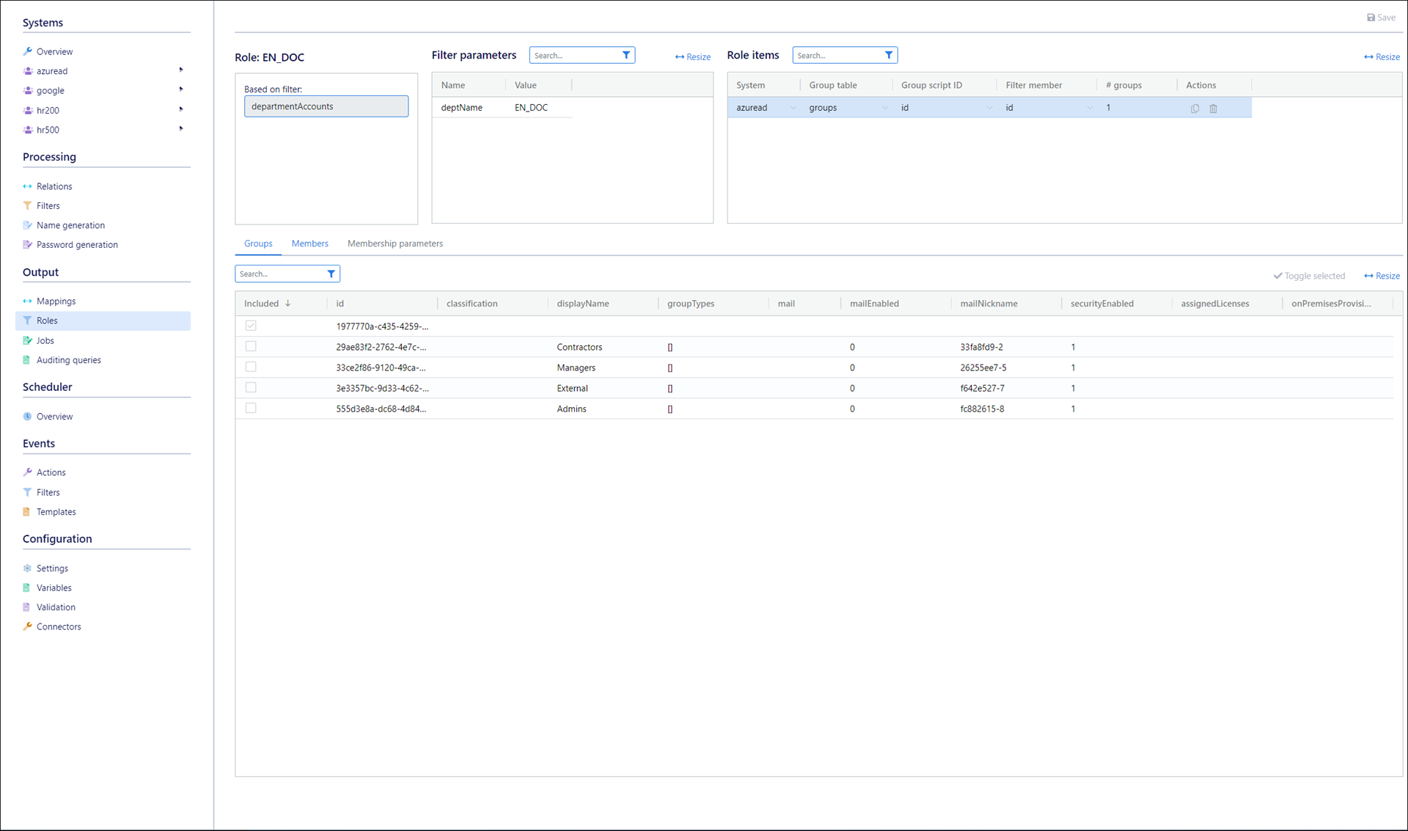Click the trash icon in azuread row
Image resolution: width=1408 pixels, height=831 pixels.
1213,109
